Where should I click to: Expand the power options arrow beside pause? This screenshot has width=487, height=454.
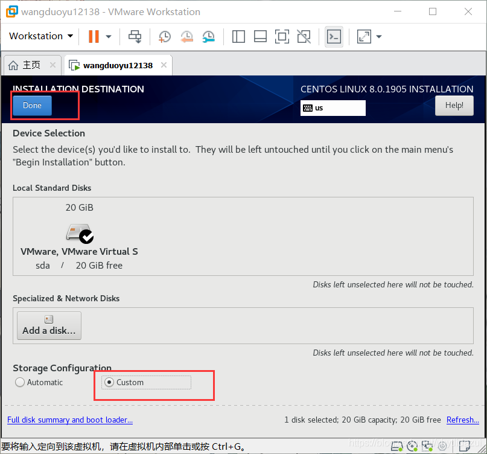click(x=109, y=36)
